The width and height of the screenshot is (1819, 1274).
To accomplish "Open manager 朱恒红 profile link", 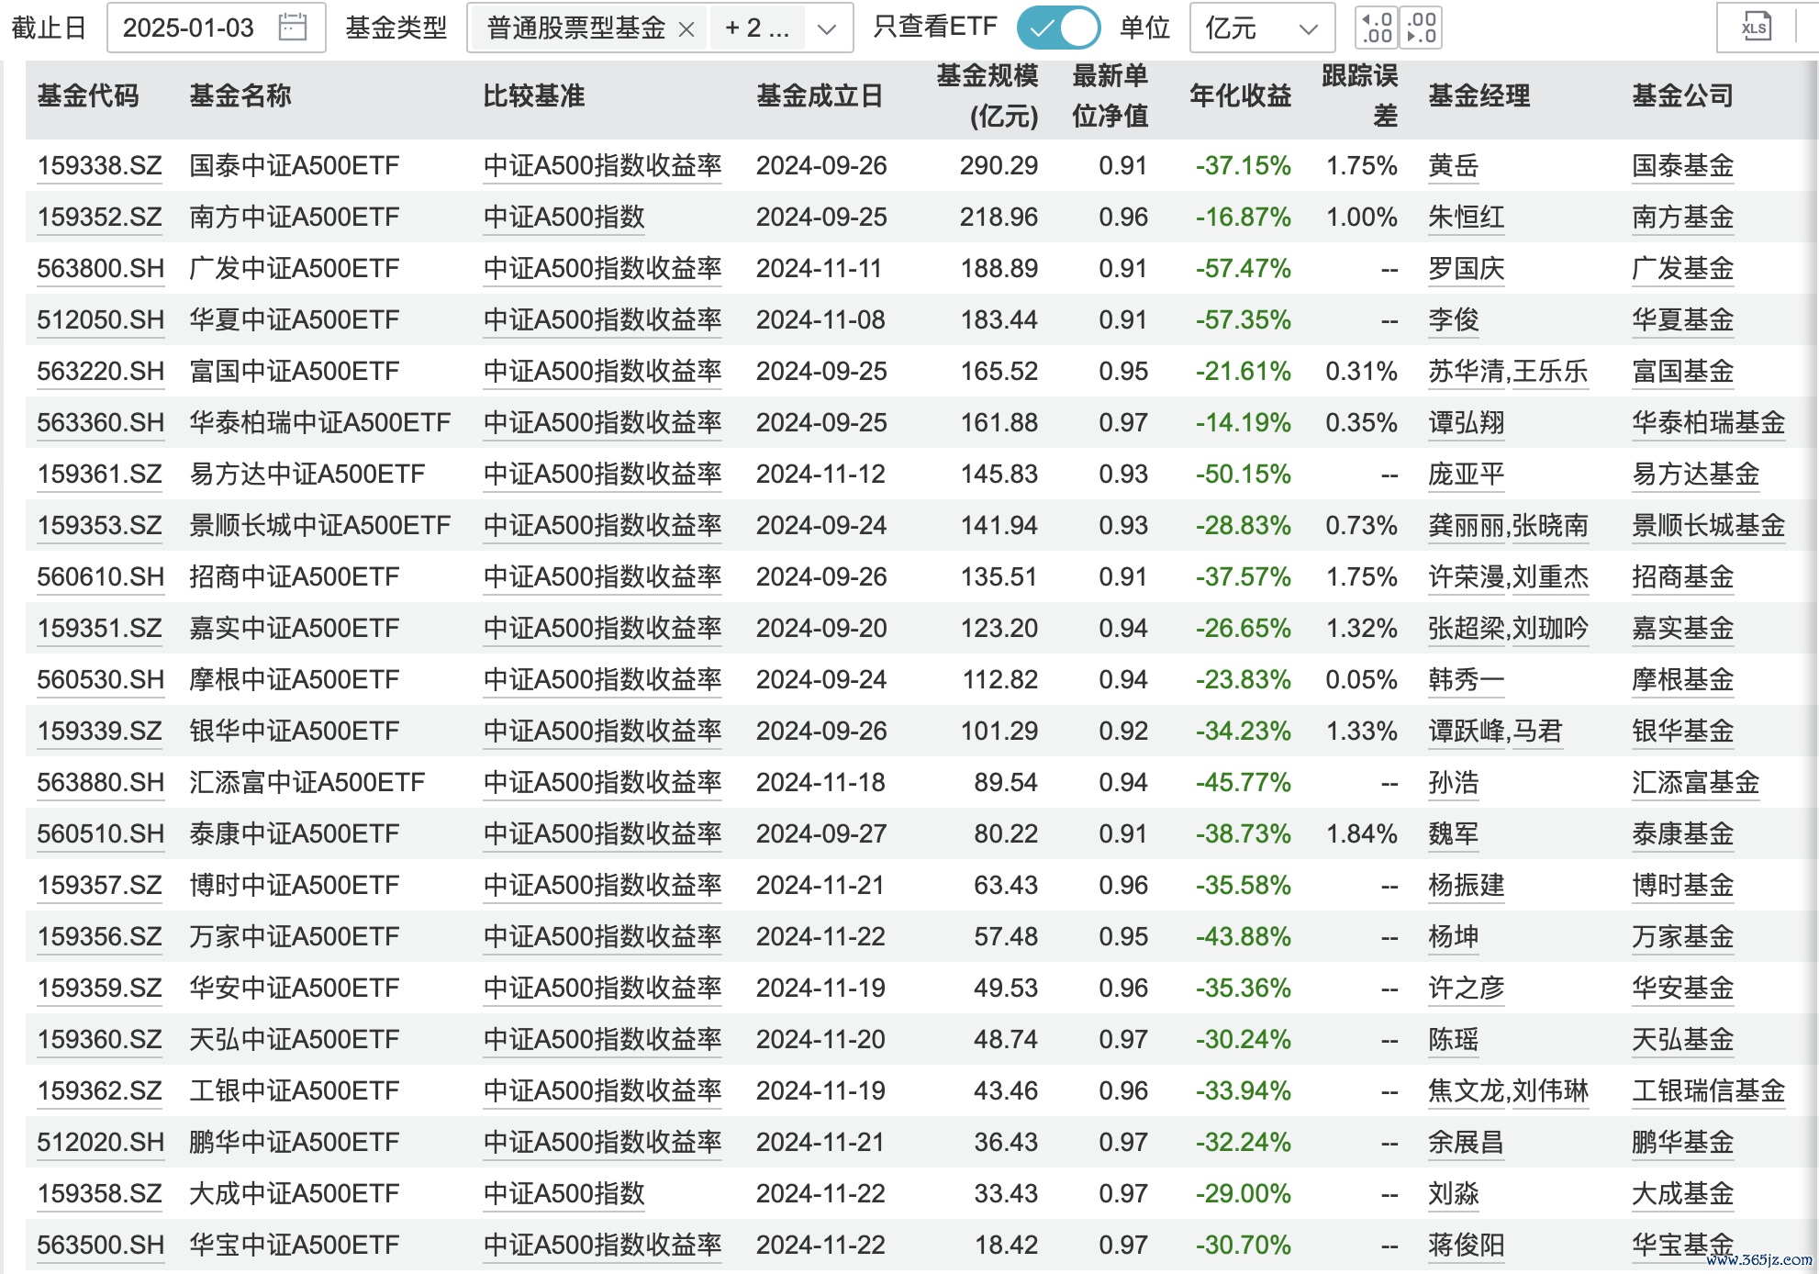I will (x=1467, y=218).
